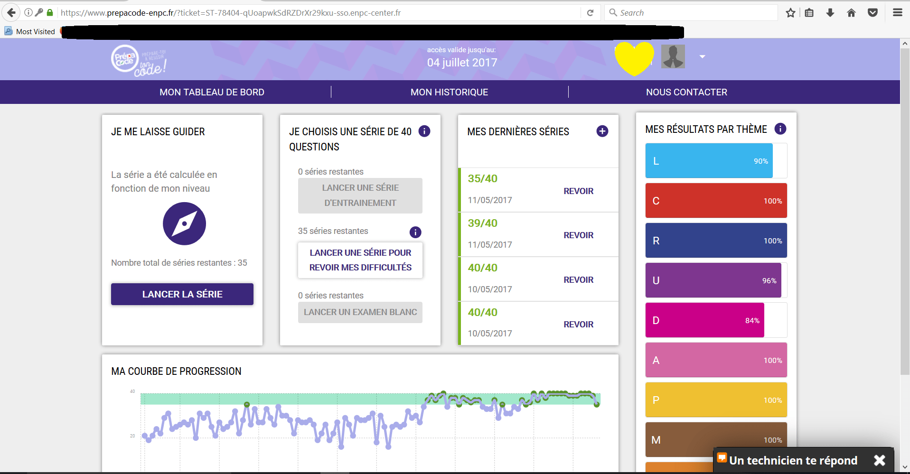This screenshot has width=910, height=474.
Task: Click the browser Search input field
Action: click(691, 13)
